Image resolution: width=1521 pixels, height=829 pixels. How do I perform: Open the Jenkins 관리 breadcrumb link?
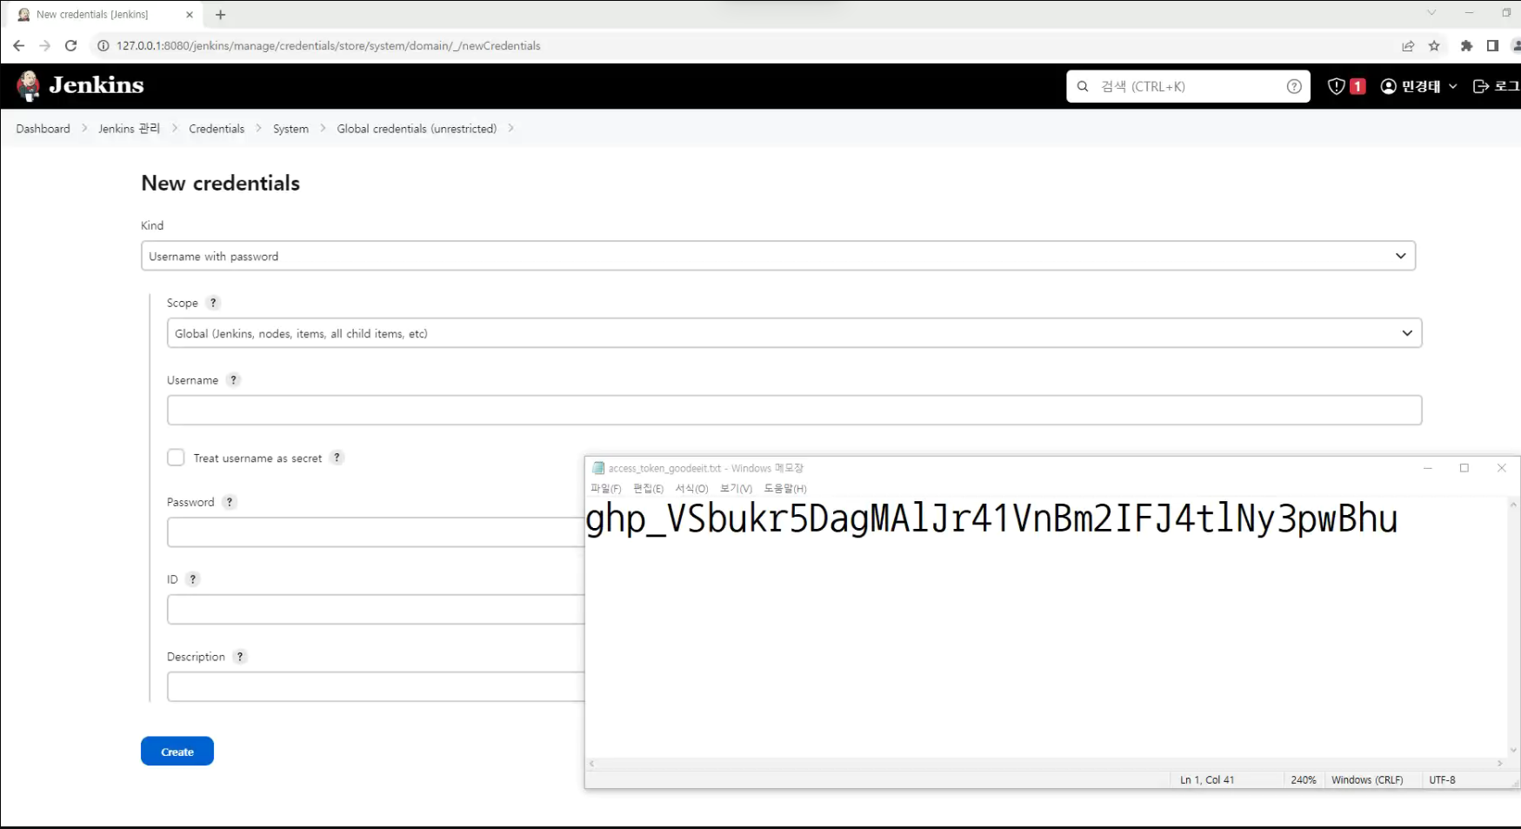pyautogui.click(x=130, y=129)
